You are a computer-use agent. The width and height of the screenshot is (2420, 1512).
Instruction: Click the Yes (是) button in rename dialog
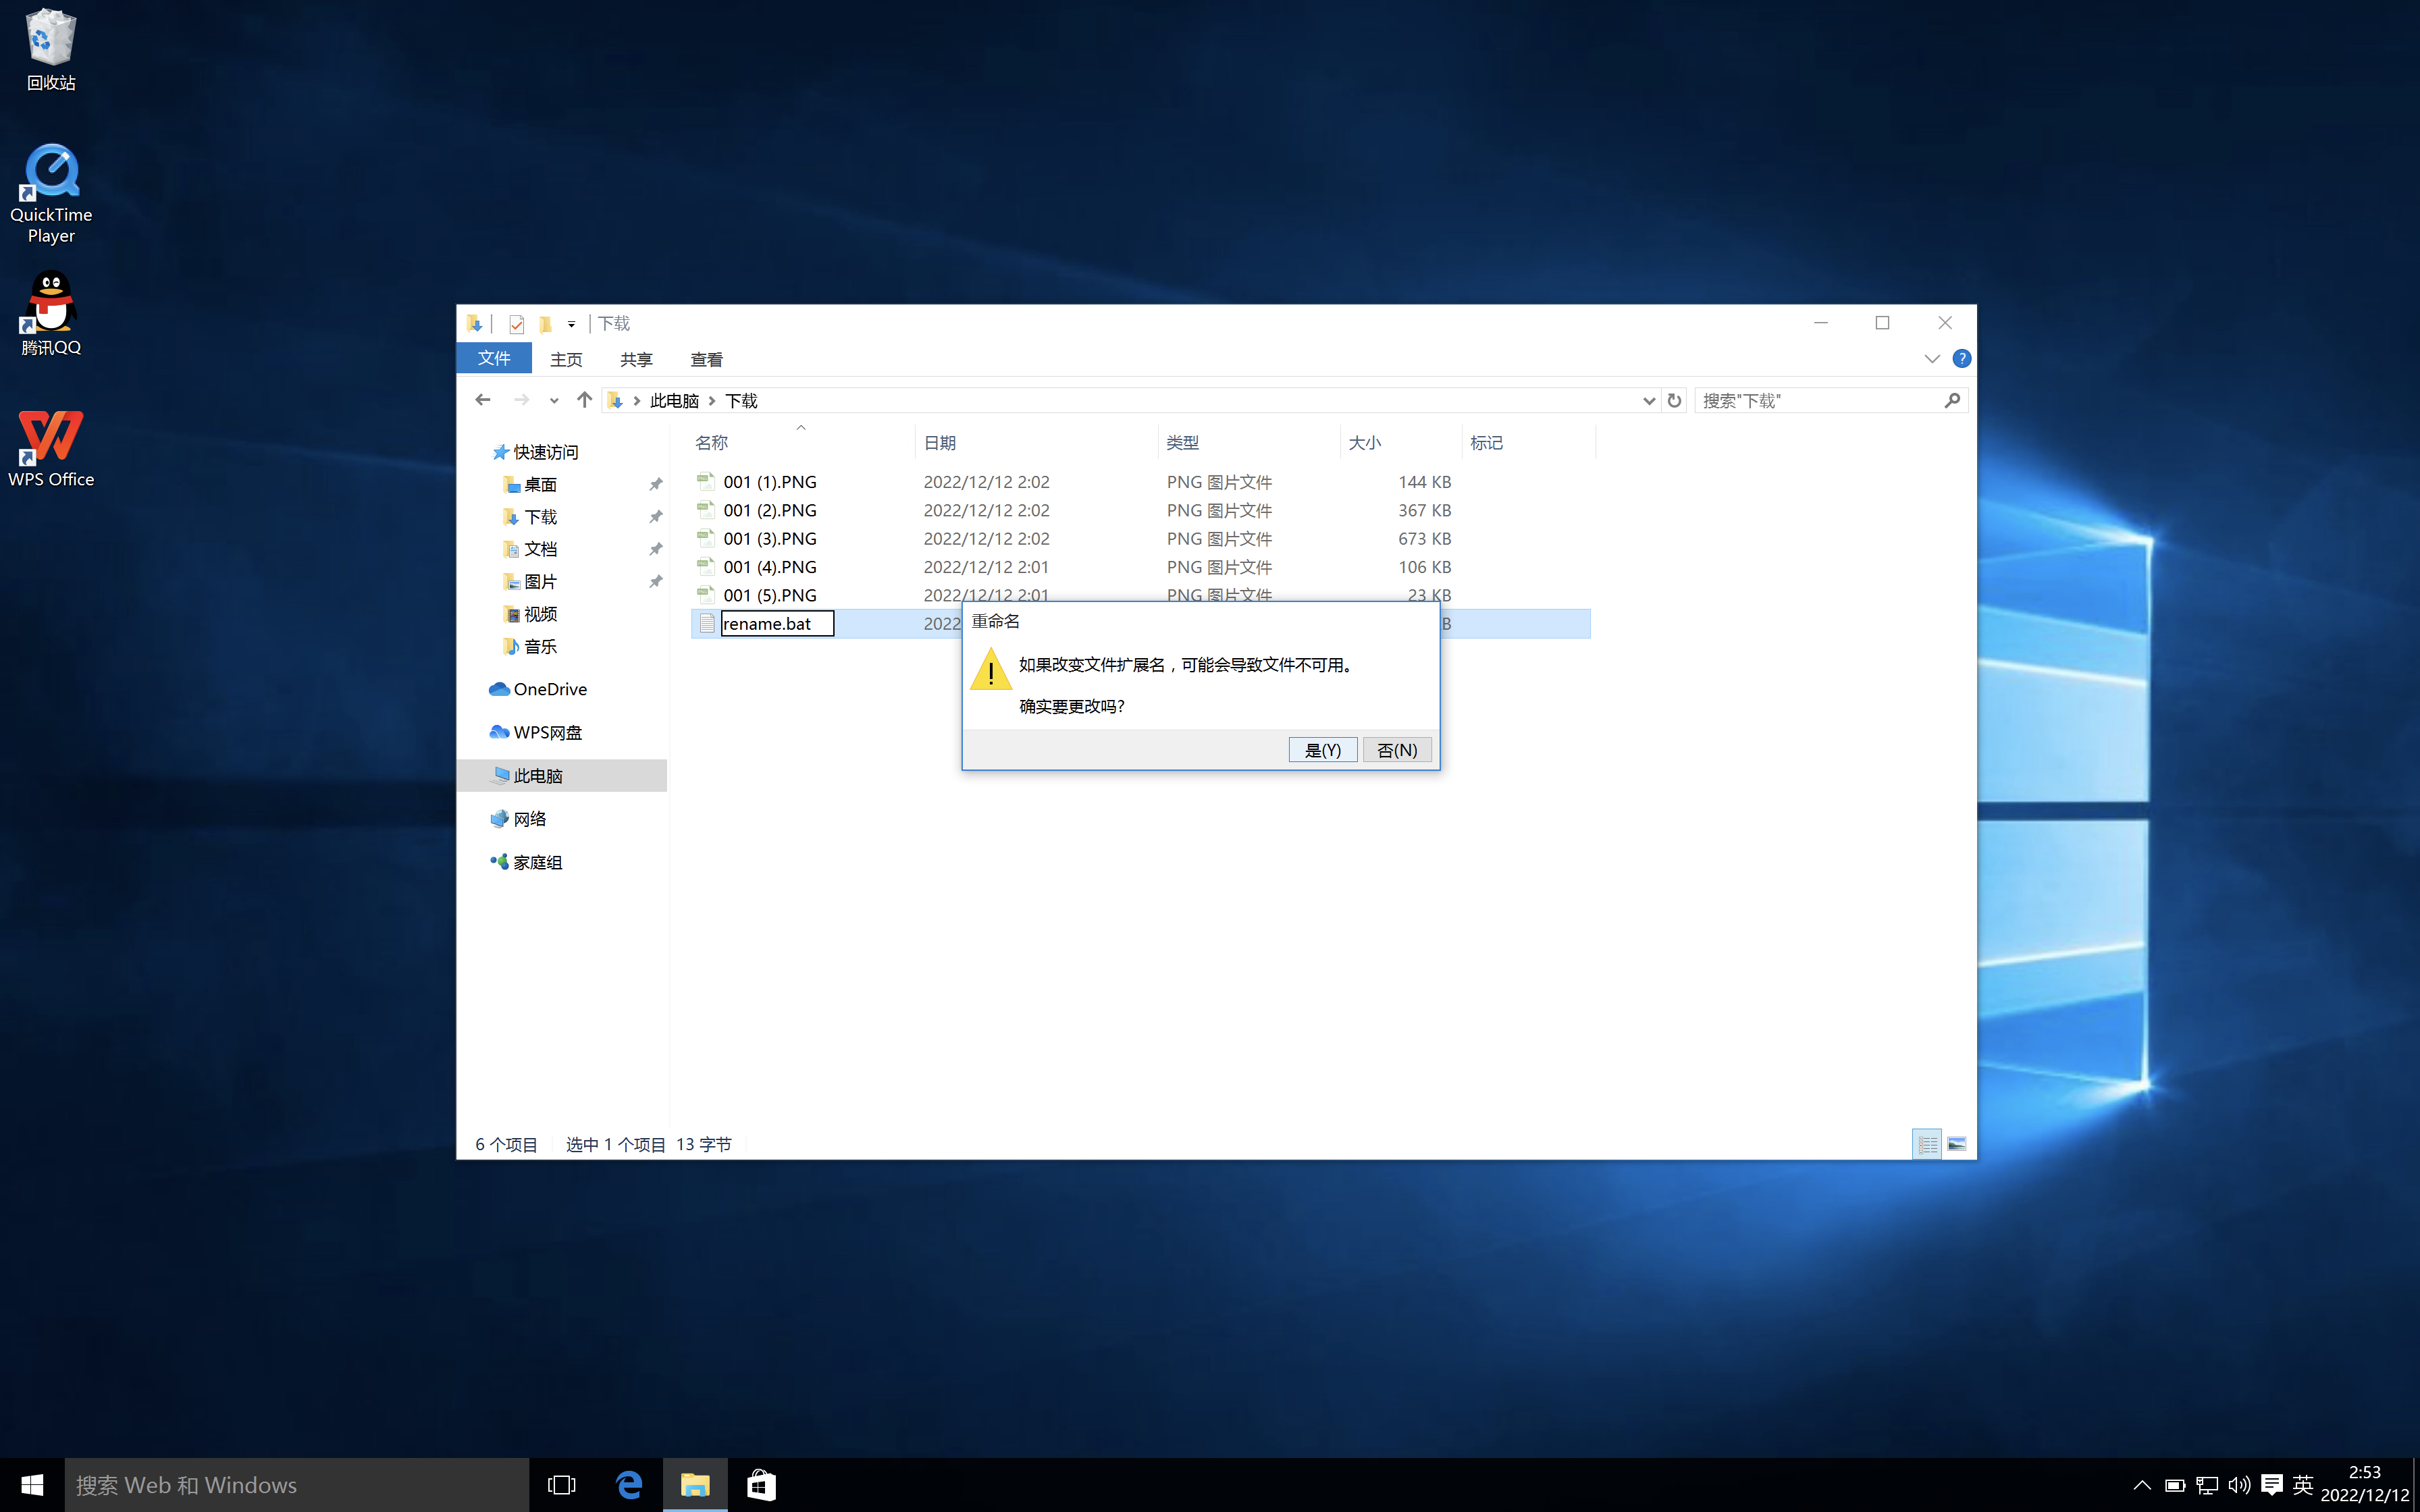tap(1322, 750)
